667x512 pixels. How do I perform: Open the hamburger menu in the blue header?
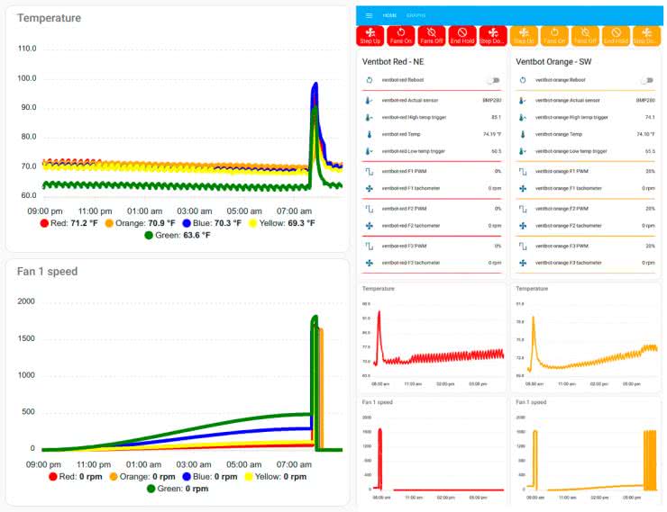click(369, 15)
